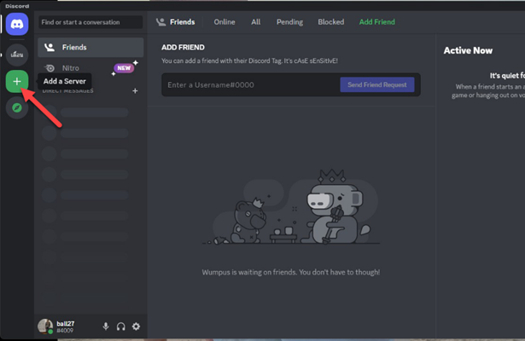Click the ball27 username text
525x341 pixels.
[66, 324]
